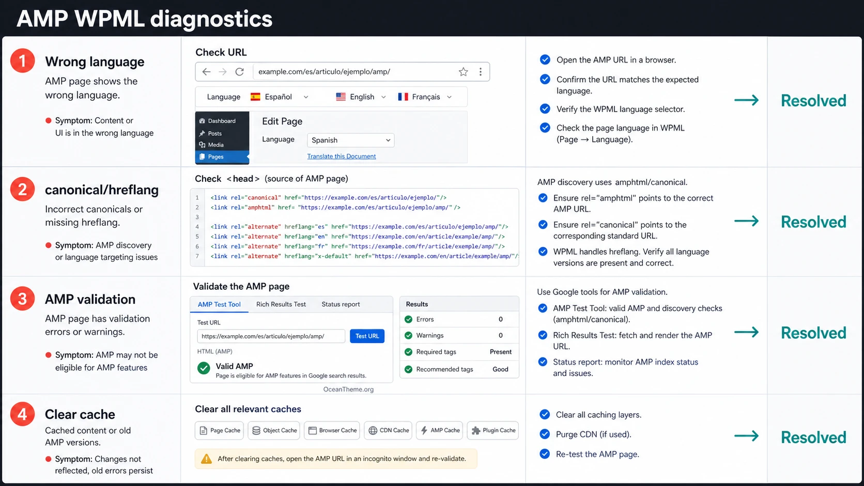Switch to the AMP Test Tool tab
Viewport: 864px width, 486px height.
coord(219,304)
